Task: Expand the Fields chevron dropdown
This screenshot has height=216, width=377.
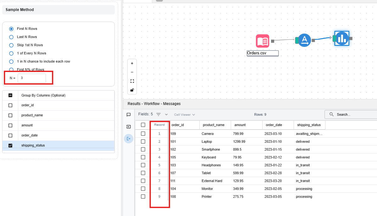Action: (x=166, y=114)
